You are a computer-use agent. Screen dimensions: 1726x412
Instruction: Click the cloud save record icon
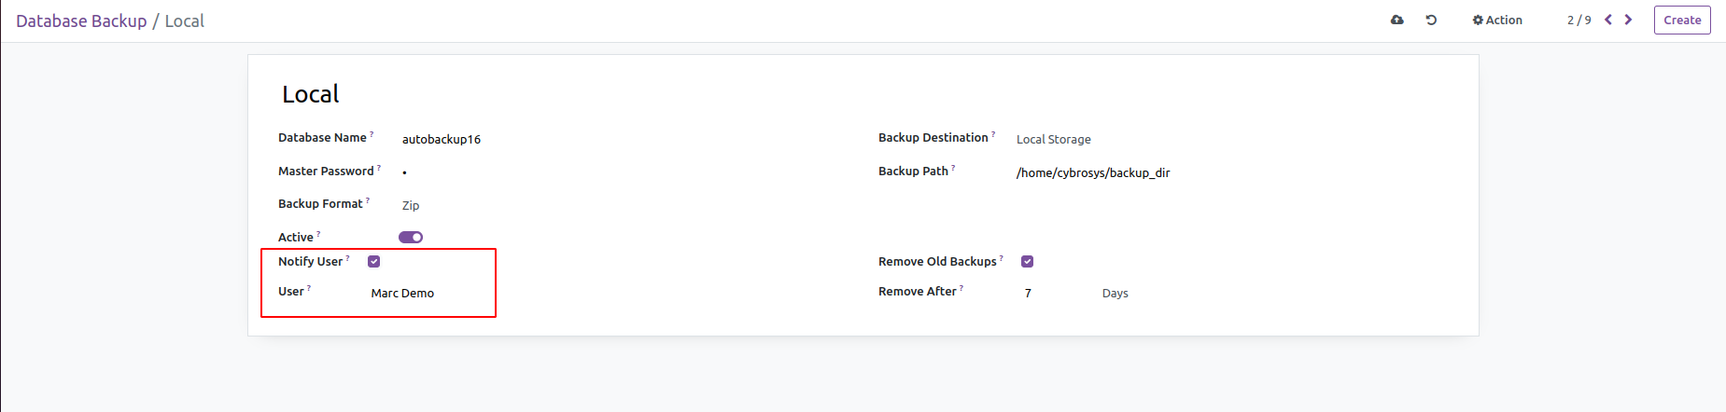(1396, 20)
